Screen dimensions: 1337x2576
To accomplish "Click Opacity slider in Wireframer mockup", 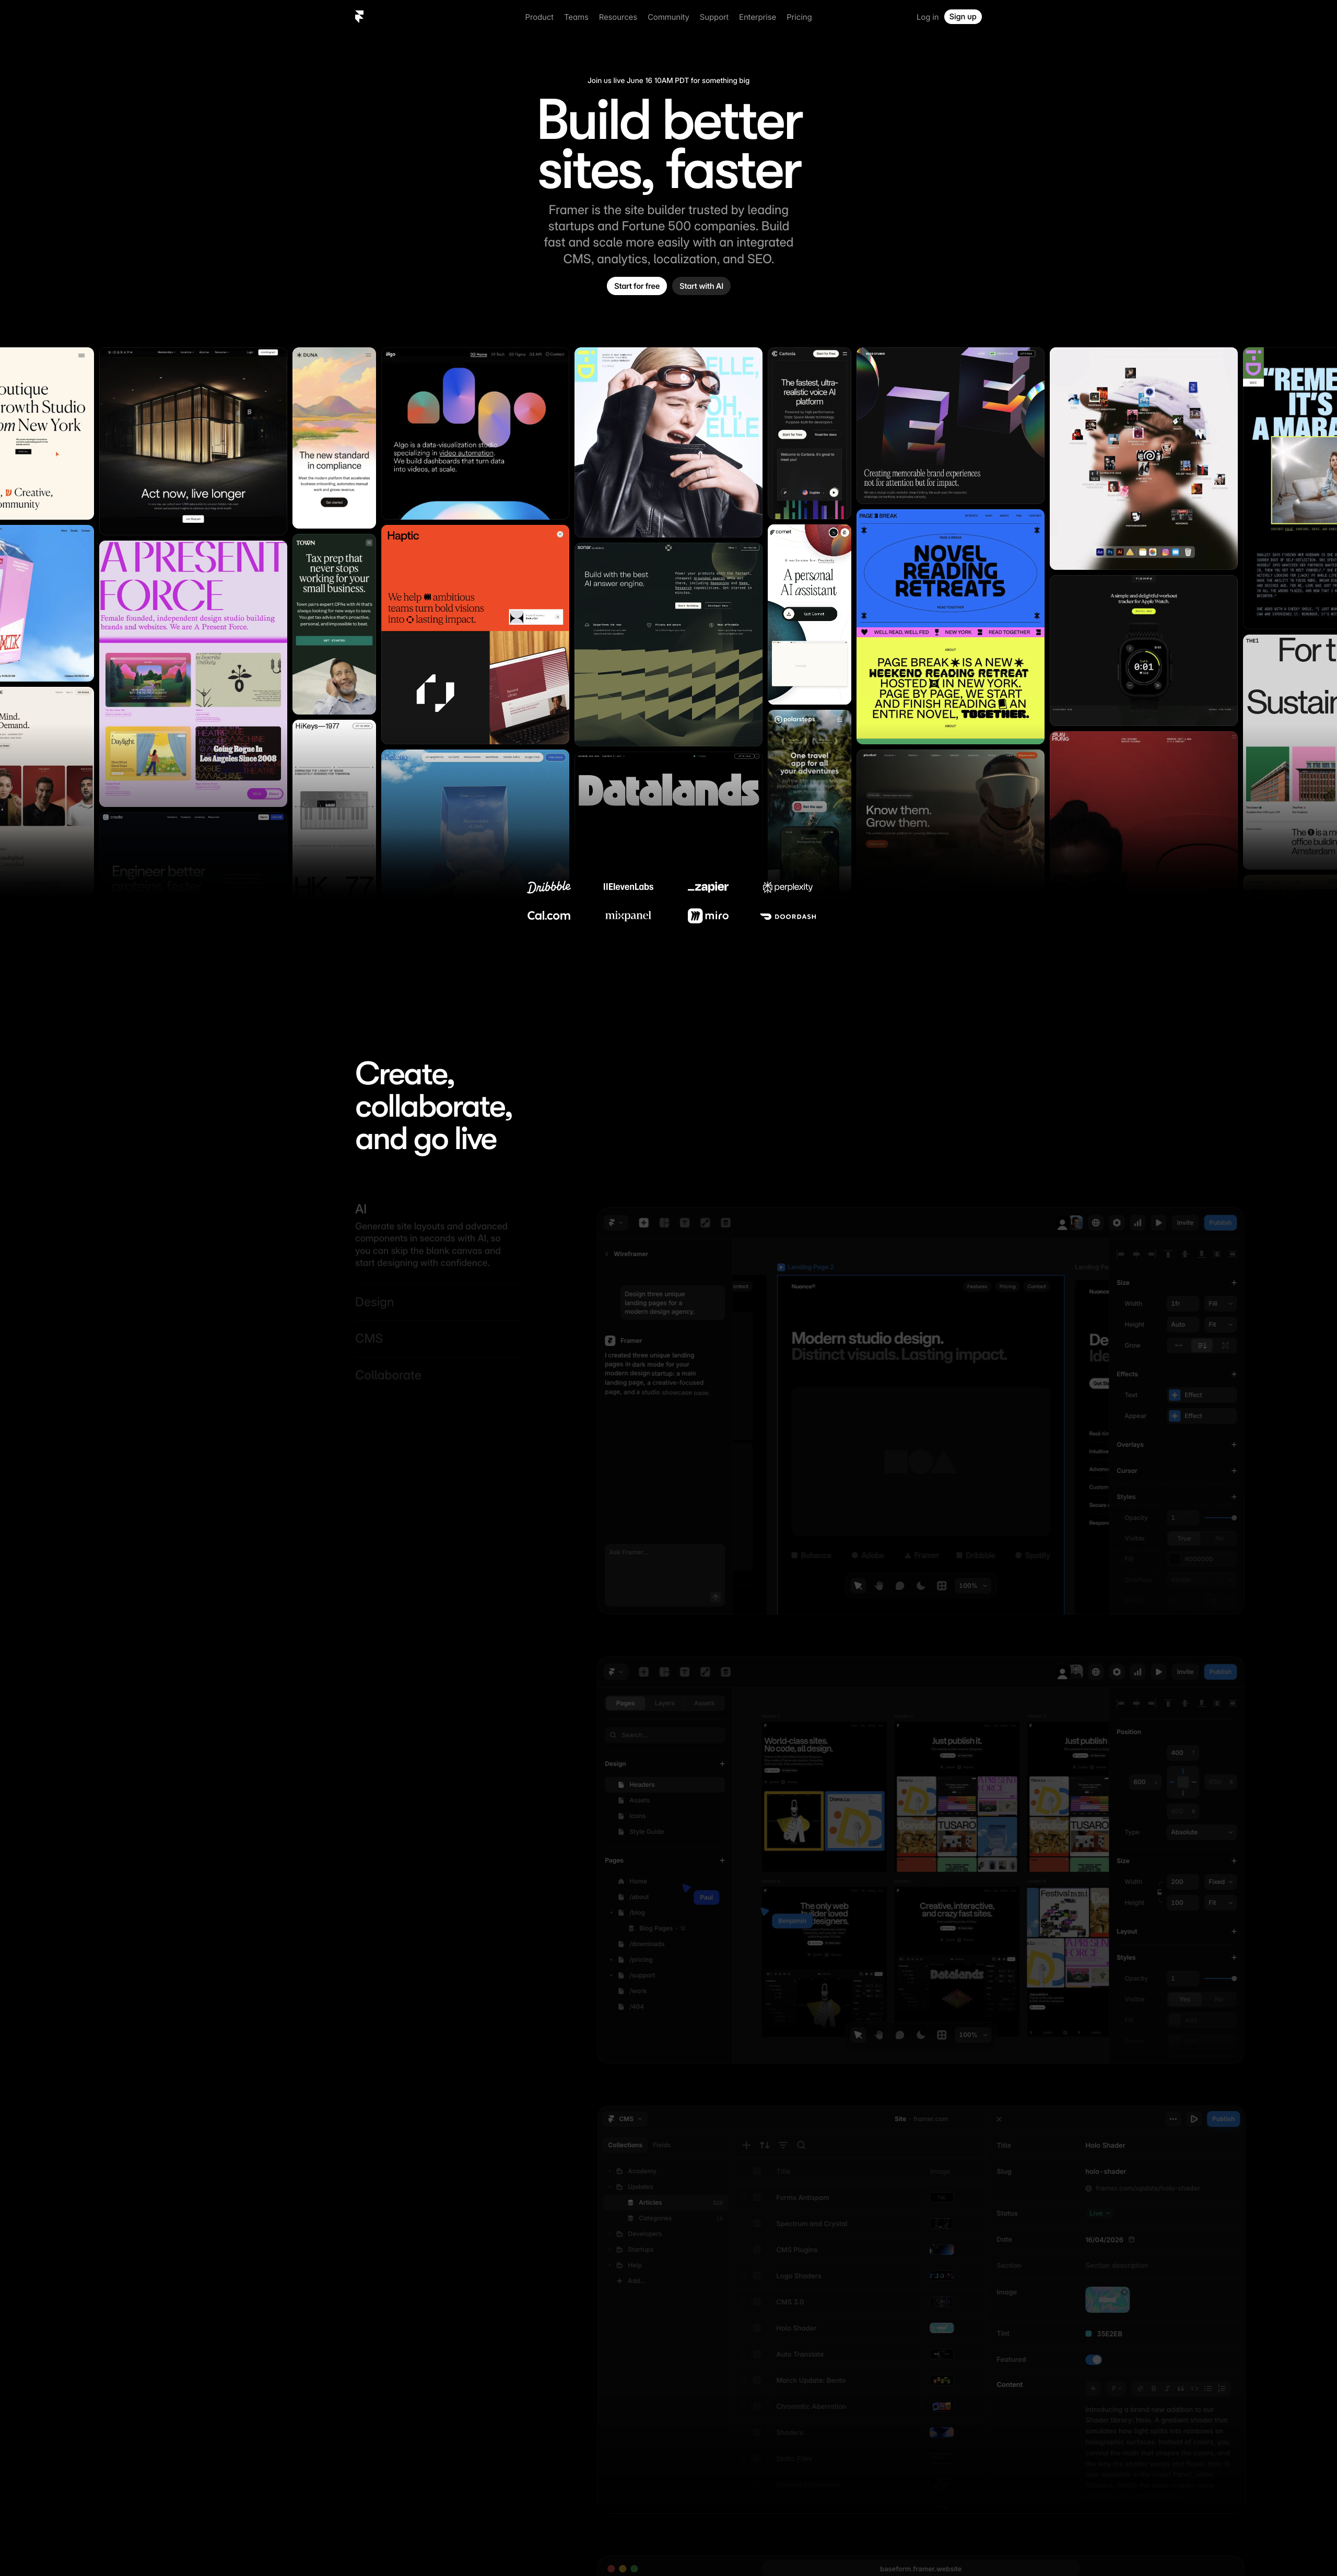I will 1220,1518.
